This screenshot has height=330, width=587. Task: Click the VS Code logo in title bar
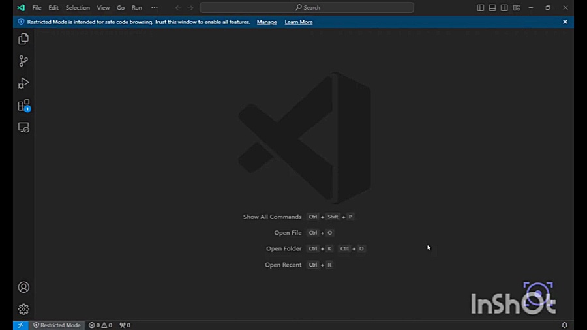point(21,7)
